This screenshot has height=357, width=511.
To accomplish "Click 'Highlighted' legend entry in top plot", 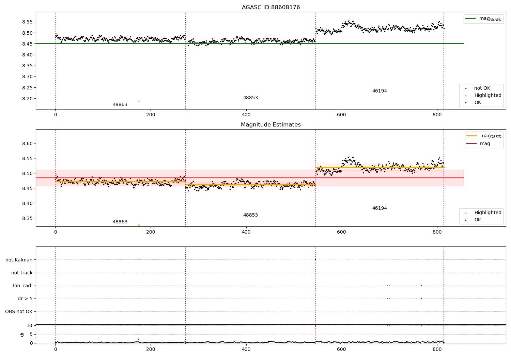I will pyautogui.click(x=483, y=96).
